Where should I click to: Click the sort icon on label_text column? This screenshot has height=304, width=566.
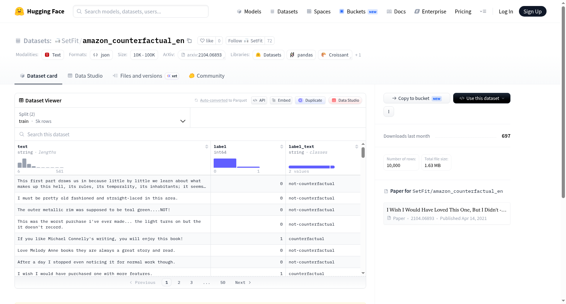click(357, 147)
